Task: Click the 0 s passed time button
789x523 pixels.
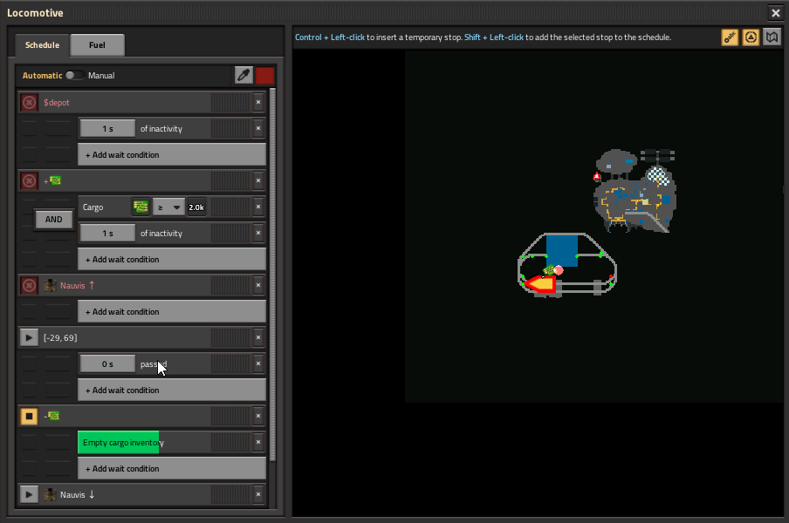Action: 107,363
